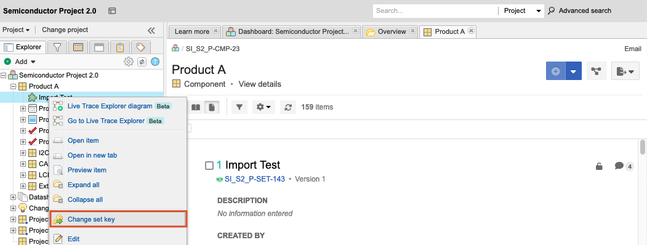Image resolution: width=647 pixels, height=245 pixels.
Task: Check the Import Test item checkbox
Action: coord(209,166)
